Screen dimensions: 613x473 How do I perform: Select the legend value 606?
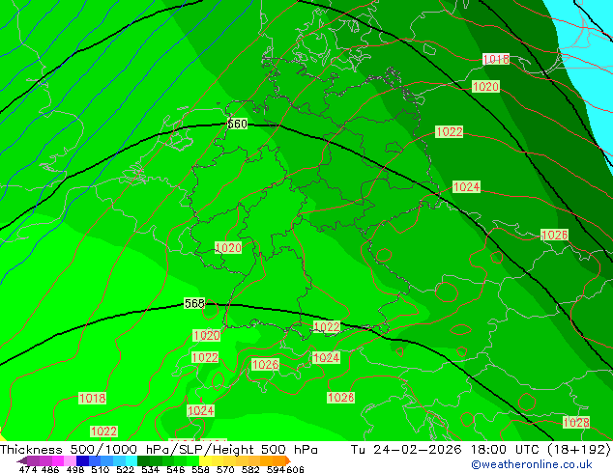[295, 469]
